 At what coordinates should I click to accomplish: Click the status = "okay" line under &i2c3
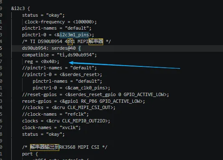[43, 15]
